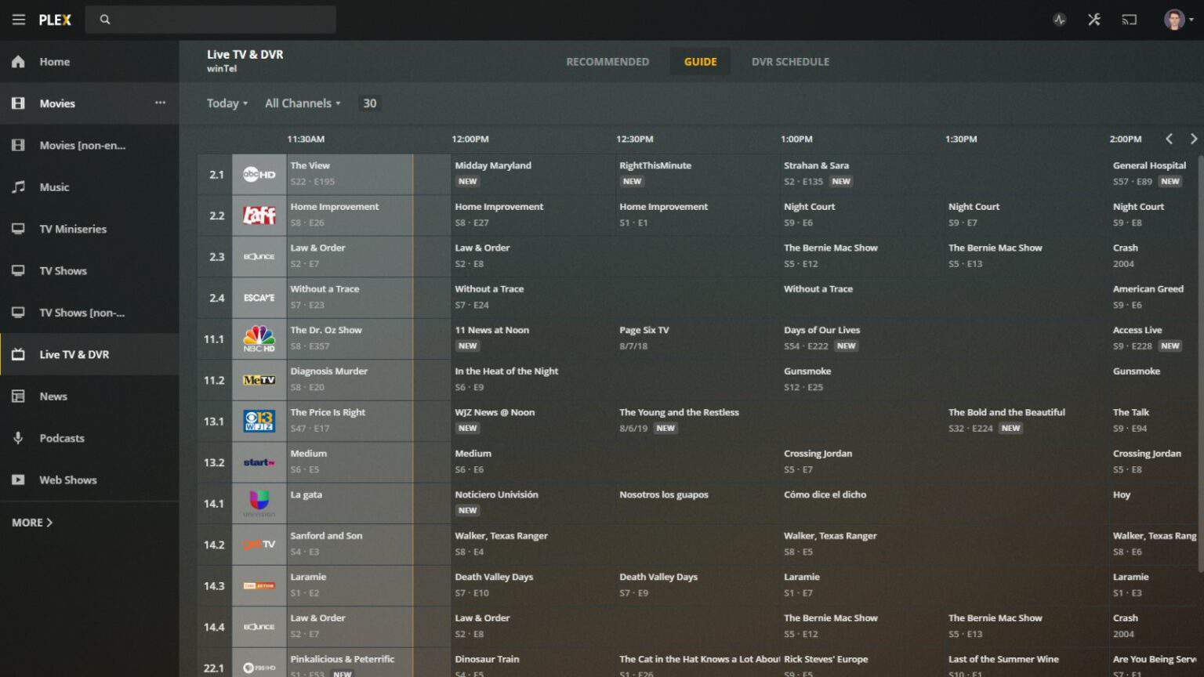Open the Movies ellipsis menu
1204x677 pixels.
click(x=160, y=103)
